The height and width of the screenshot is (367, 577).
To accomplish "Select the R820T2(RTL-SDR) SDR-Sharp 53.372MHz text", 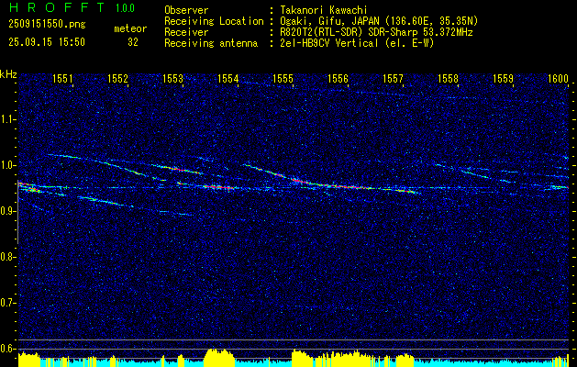I will 376,32.
